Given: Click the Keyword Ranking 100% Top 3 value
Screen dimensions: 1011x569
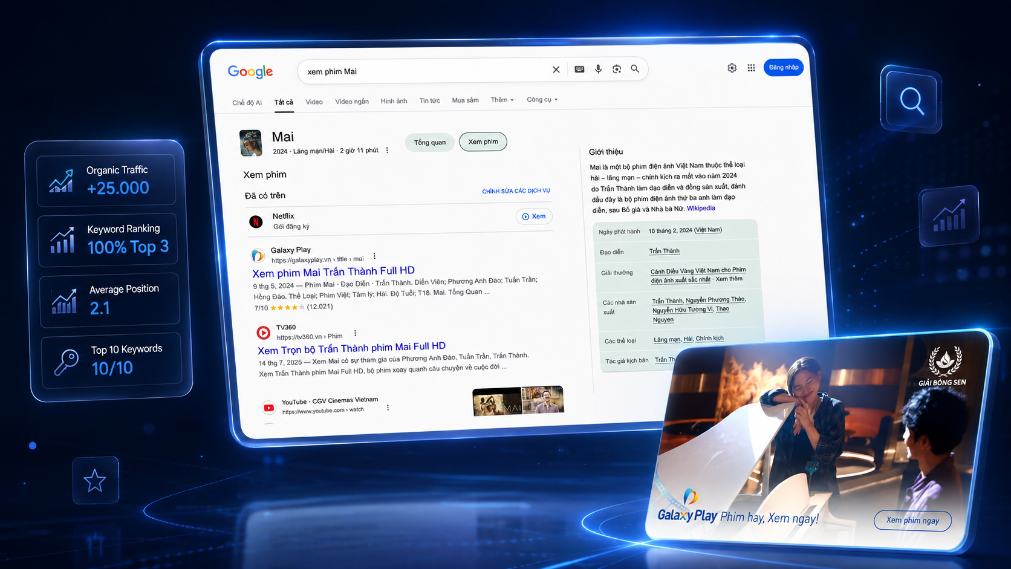Looking at the screenshot, I should pyautogui.click(x=128, y=247).
